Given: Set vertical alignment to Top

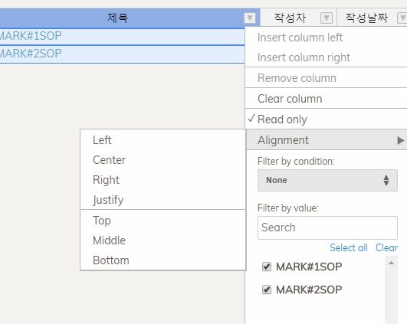Looking at the screenshot, I should pyautogui.click(x=162, y=221).
